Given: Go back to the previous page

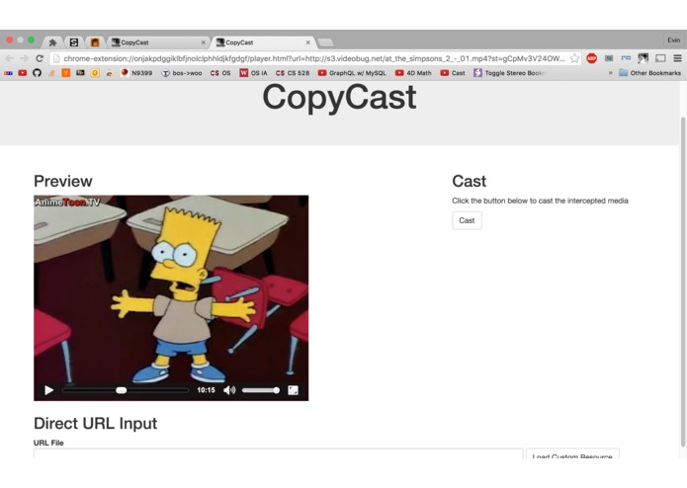Looking at the screenshot, I should point(9,58).
